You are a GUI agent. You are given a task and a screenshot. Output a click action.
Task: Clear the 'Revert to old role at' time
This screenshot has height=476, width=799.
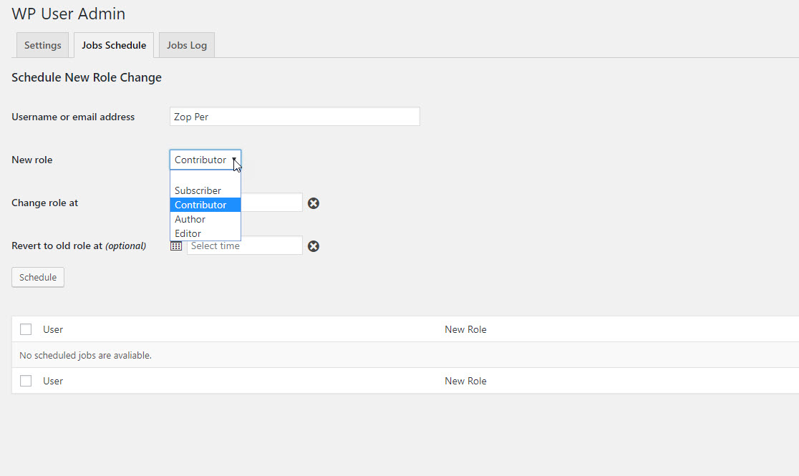314,246
